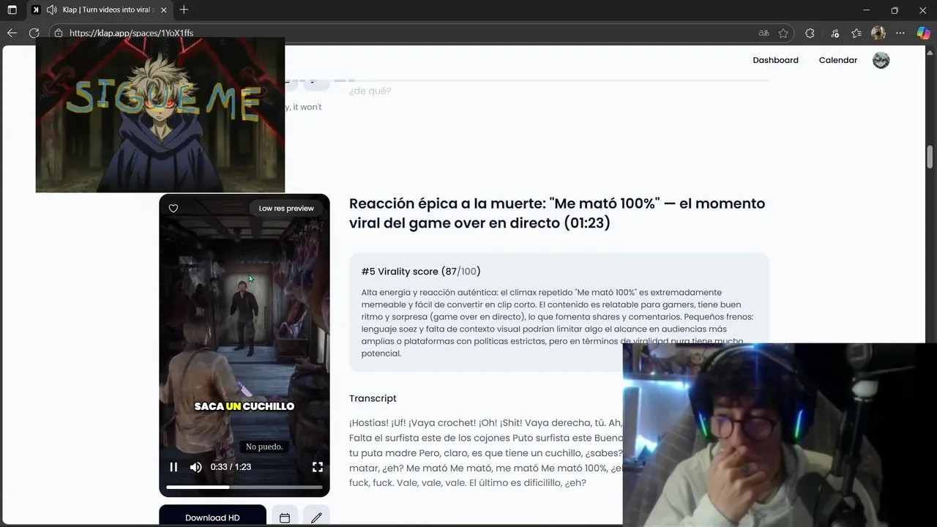The width and height of the screenshot is (937, 527).
Task: Open Klap account avatar menu
Action: 881,60
